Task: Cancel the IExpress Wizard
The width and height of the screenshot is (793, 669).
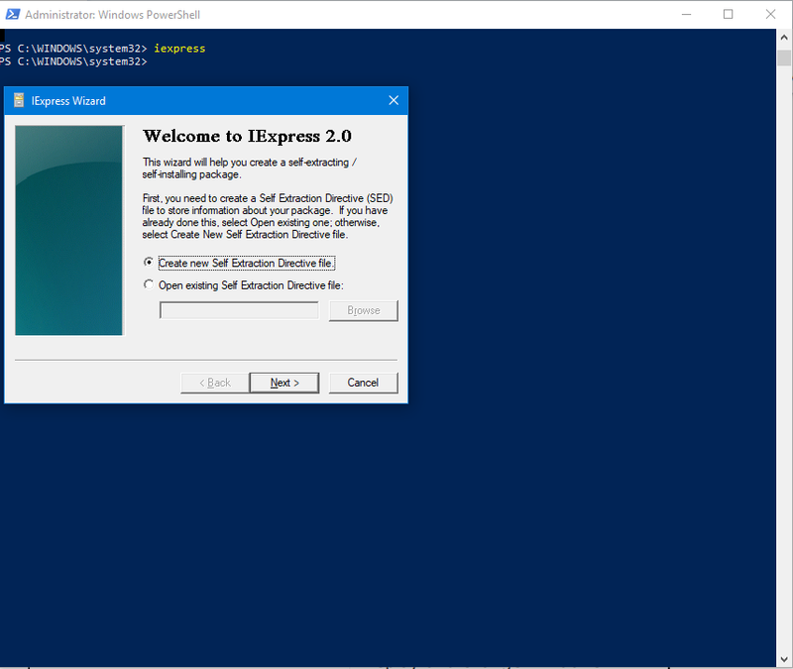Action: click(363, 382)
